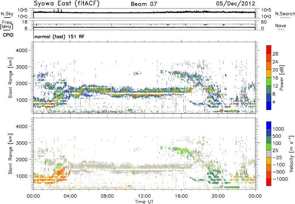Click the 'Syowa East (fitACF)' title
Screen dimensions: 295x204
pyautogui.click(x=66, y=4)
